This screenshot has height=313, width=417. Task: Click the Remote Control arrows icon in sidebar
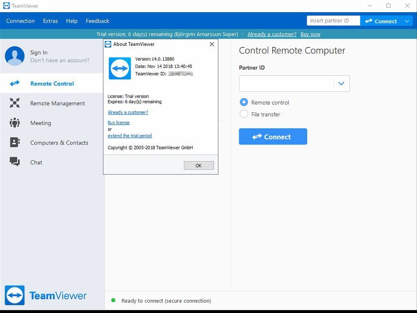pyautogui.click(x=15, y=84)
